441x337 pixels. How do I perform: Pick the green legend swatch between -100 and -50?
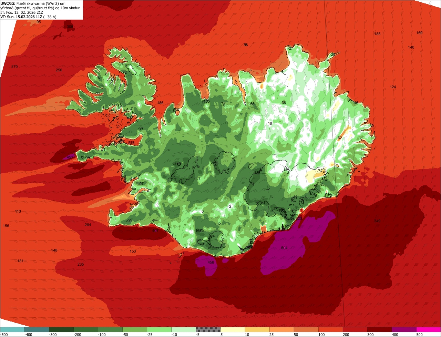[110, 329]
